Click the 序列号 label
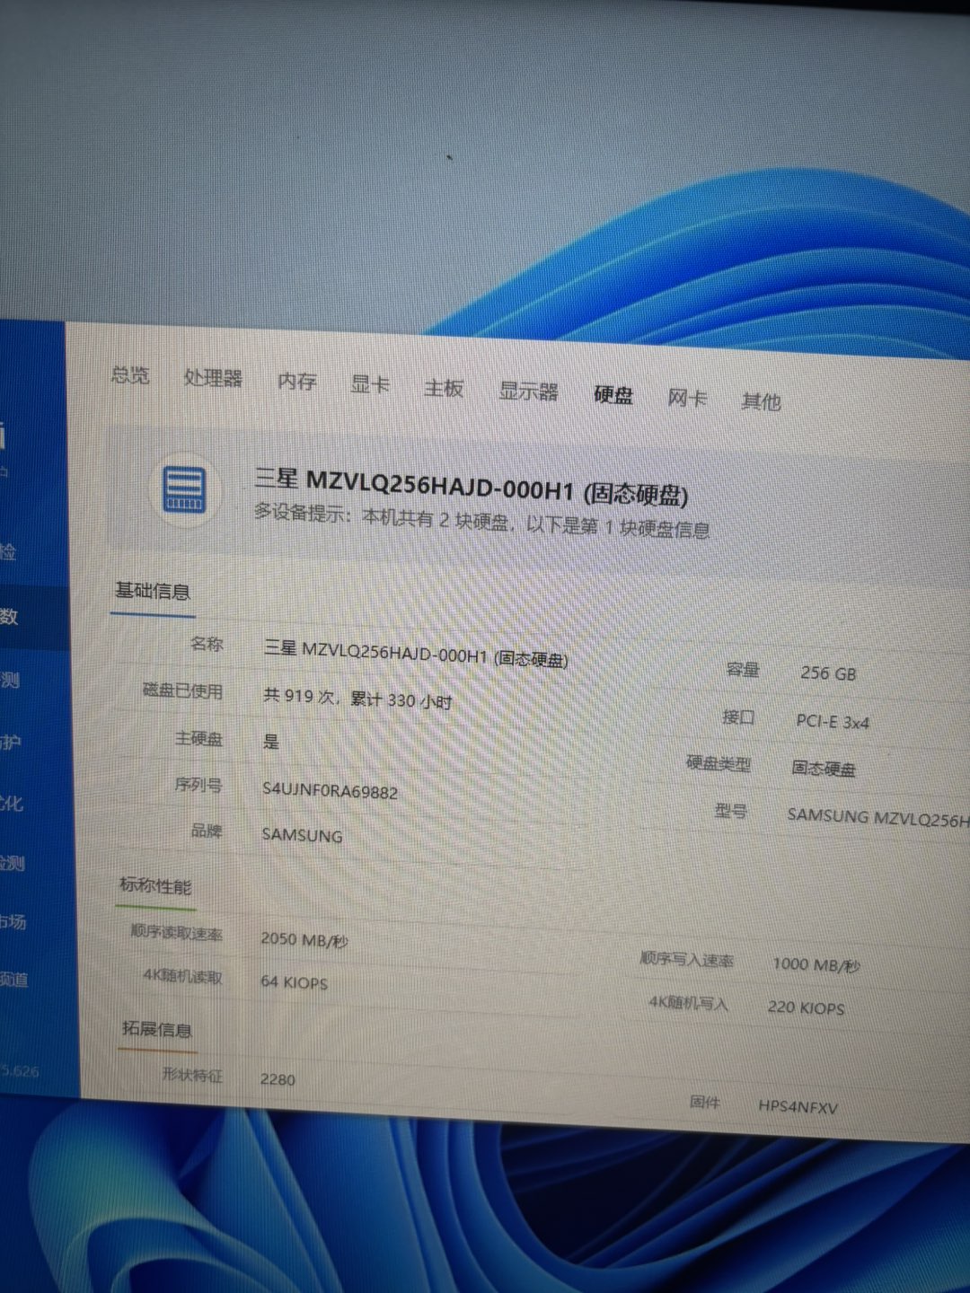This screenshot has height=1293, width=970. (198, 785)
